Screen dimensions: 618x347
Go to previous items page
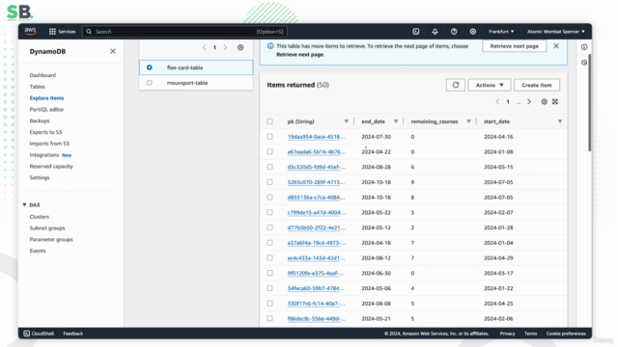pos(497,102)
